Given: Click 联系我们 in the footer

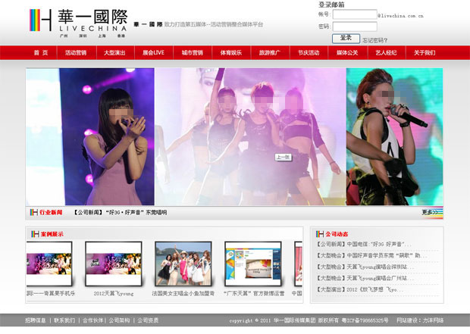Looking at the screenshot, I should (x=64, y=320).
